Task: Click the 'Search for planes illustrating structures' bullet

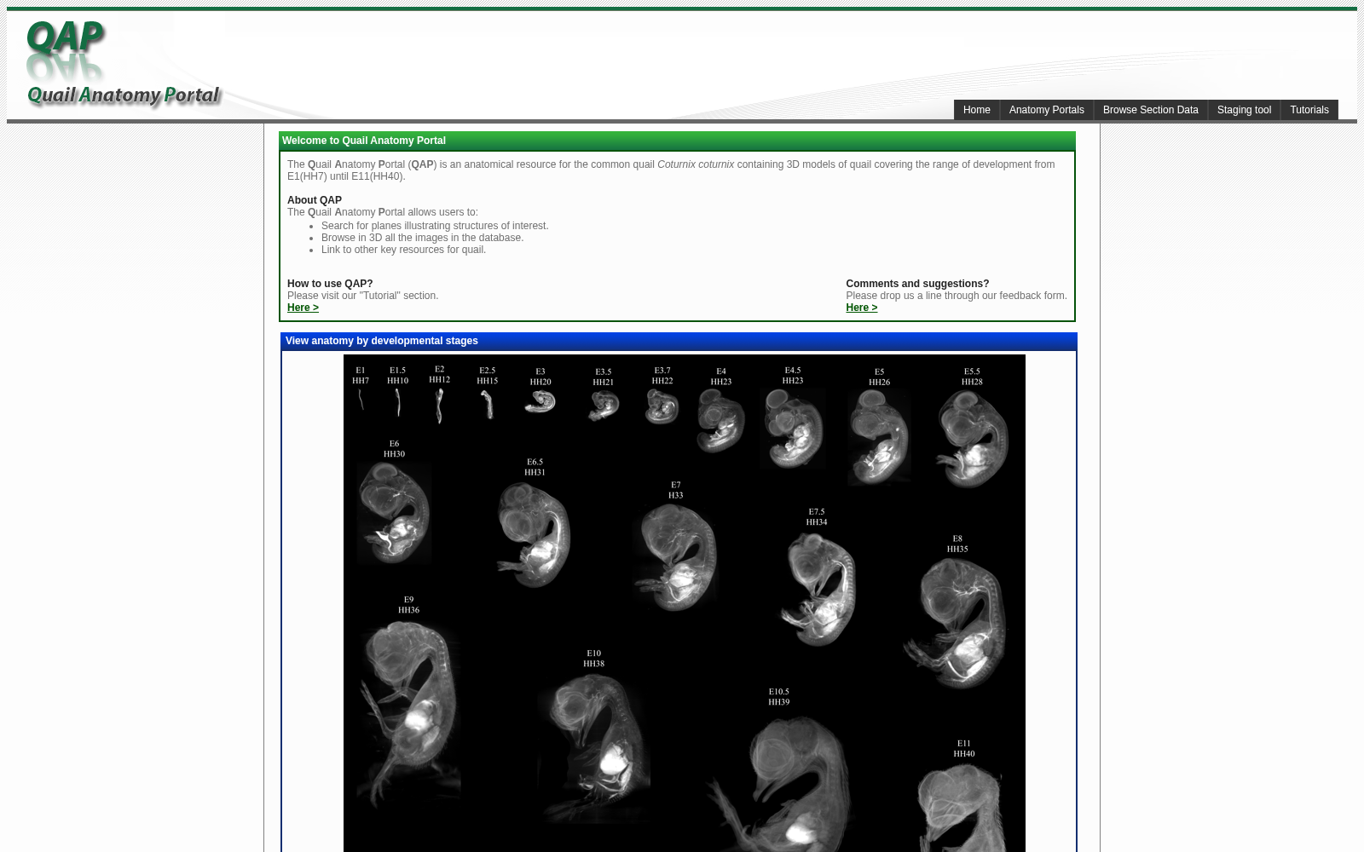Action: click(435, 226)
